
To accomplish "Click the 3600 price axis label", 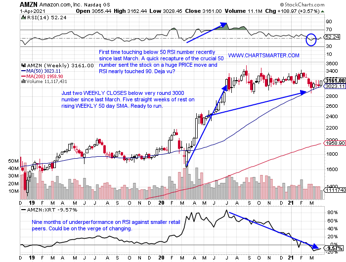I will click(x=332, y=64).
